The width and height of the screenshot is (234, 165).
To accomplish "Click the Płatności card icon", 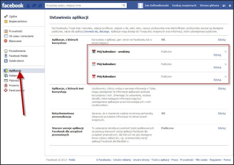I will coord(6,81).
